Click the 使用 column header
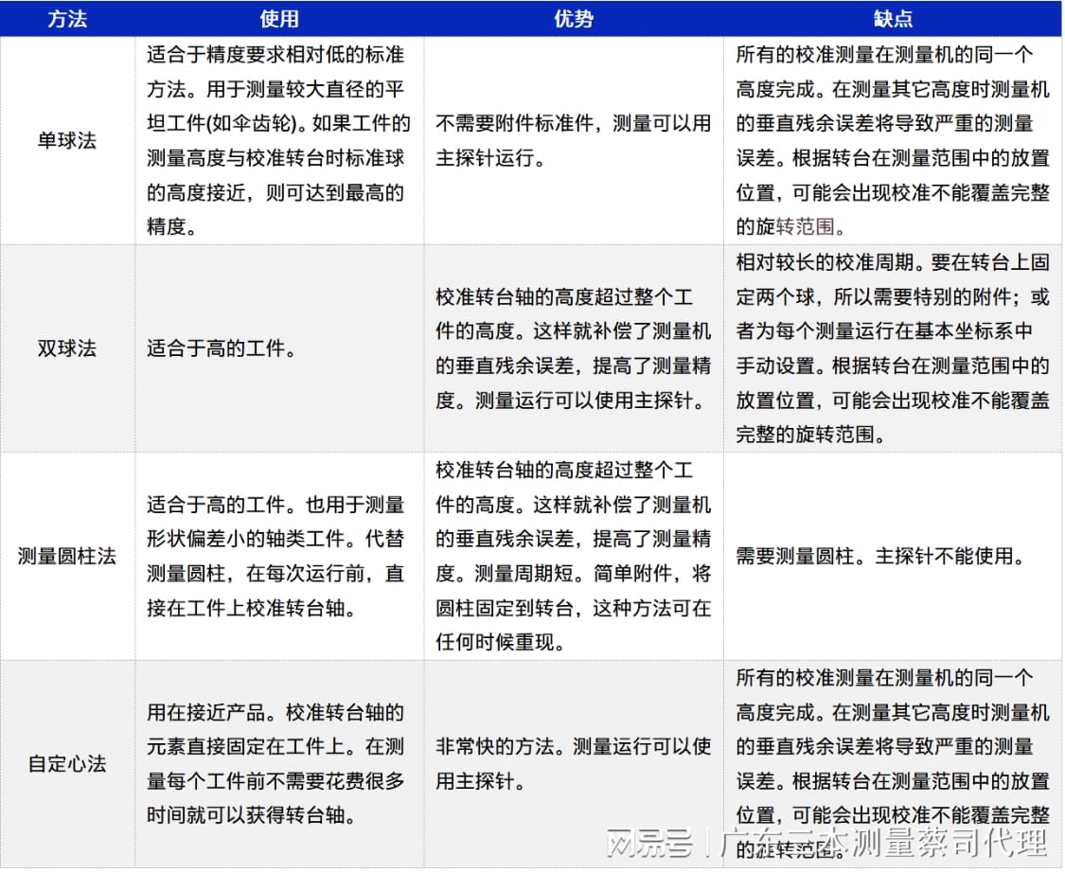This screenshot has width=1065, height=873. 279,19
